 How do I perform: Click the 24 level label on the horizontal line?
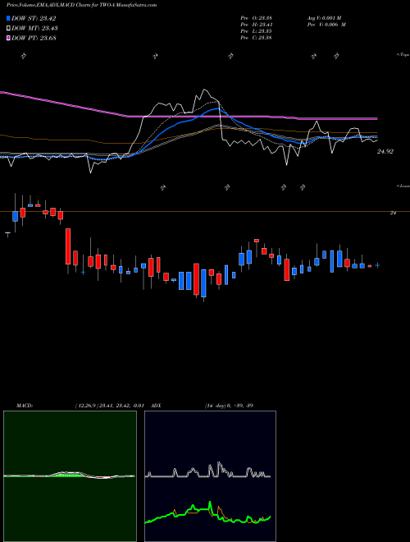[x=393, y=214]
